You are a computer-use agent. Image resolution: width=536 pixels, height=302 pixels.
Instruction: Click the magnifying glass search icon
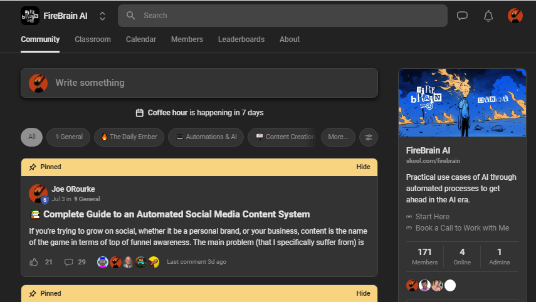click(130, 16)
